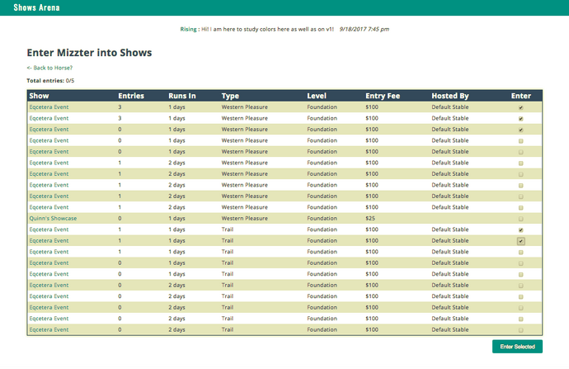The image size is (569, 369).
Task: Click the Level column header
Action: 317,96
